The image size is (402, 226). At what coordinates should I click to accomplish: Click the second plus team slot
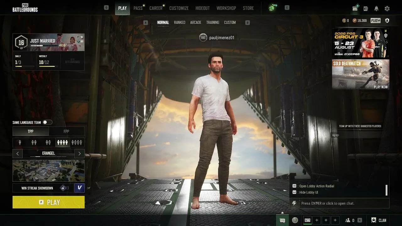[326, 220]
